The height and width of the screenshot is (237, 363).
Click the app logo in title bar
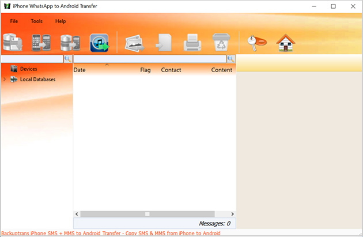tap(7, 6)
